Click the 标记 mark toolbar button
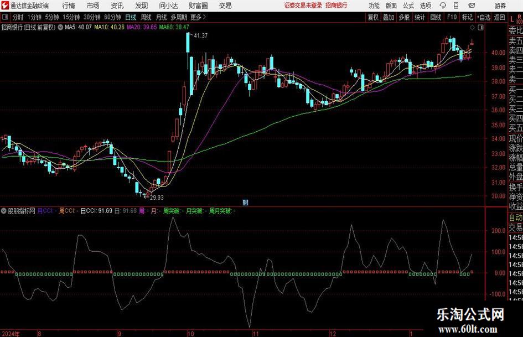Image resolution: width=523 pixels, height=337 pixels. [x=467, y=17]
